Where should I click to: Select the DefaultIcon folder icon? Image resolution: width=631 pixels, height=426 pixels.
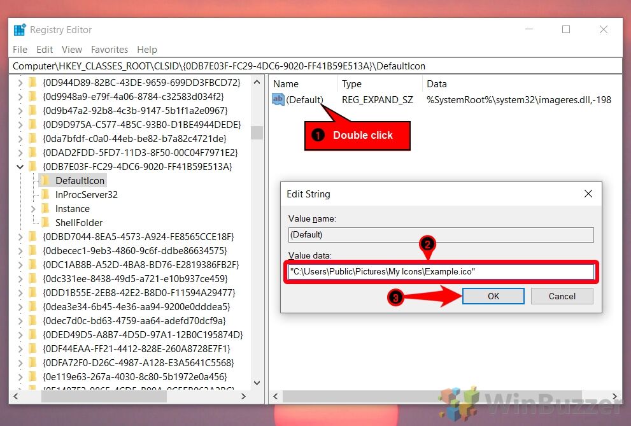click(x=45, y=180)
